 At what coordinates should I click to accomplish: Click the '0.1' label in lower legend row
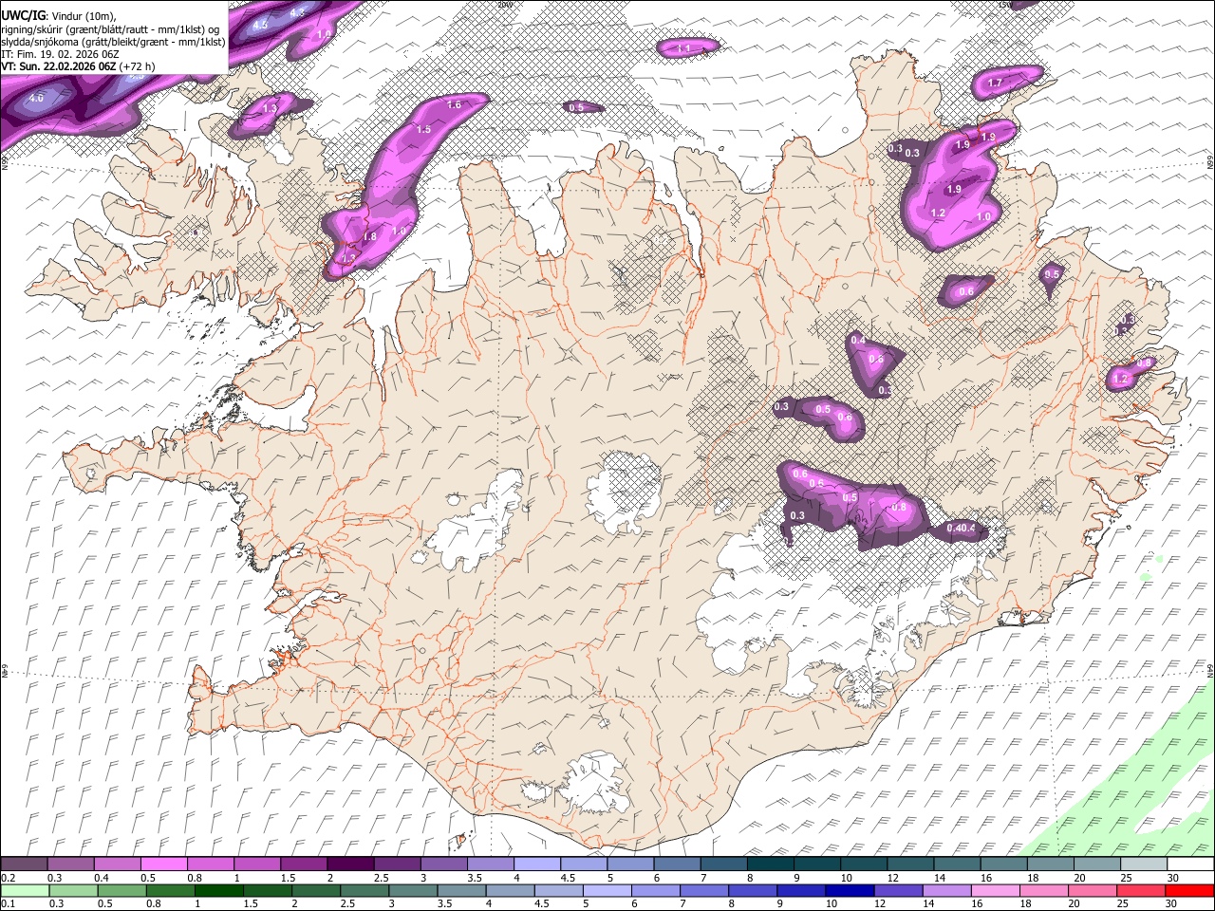click(x=8, y=904)
